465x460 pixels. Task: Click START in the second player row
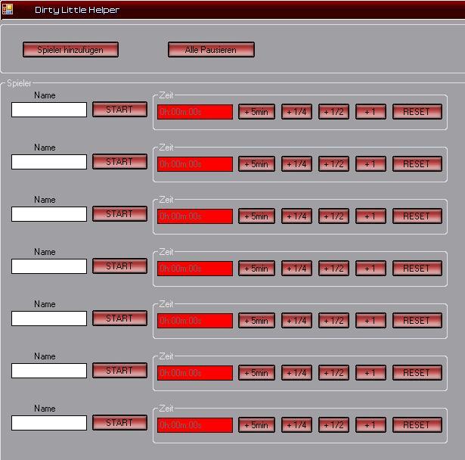pyautogui.click(x=119, y=162)
